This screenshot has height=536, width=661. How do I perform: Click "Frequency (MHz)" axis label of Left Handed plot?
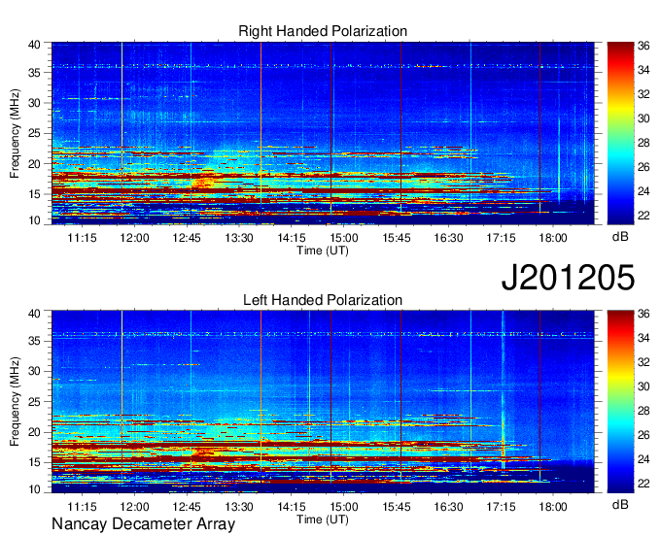pyautogui.click(x=15, y=402)
